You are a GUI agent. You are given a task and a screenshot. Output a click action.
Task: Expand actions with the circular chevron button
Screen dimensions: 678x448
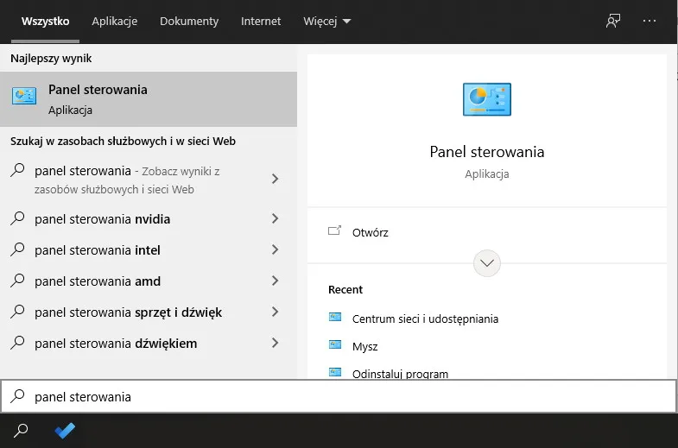pos(487,262)
